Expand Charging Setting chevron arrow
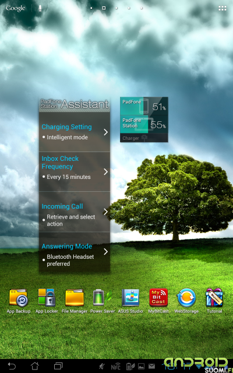 click(106, 132)
